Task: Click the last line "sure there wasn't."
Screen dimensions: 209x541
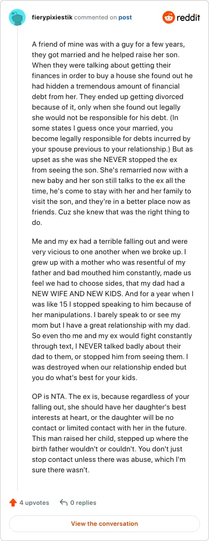Action: tap(61, 470)
